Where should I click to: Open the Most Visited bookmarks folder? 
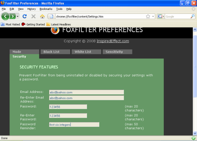10,24
